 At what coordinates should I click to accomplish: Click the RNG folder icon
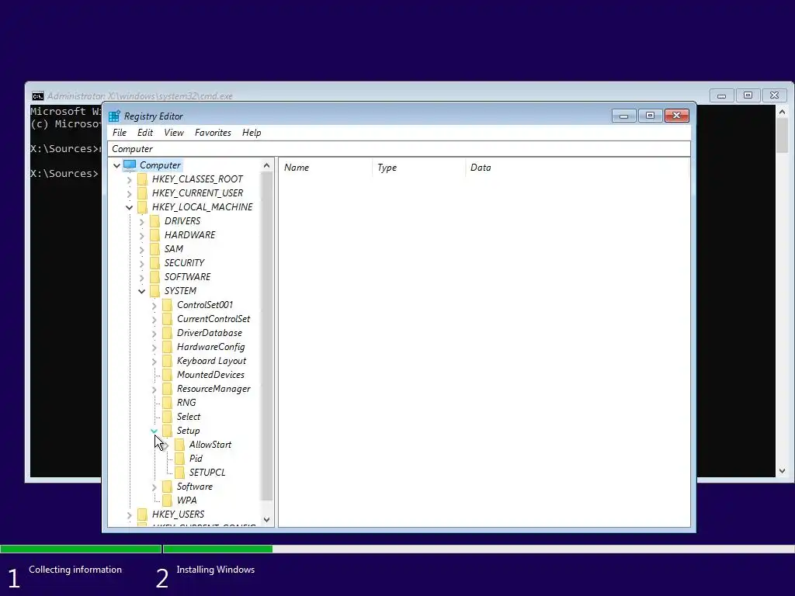168,403
